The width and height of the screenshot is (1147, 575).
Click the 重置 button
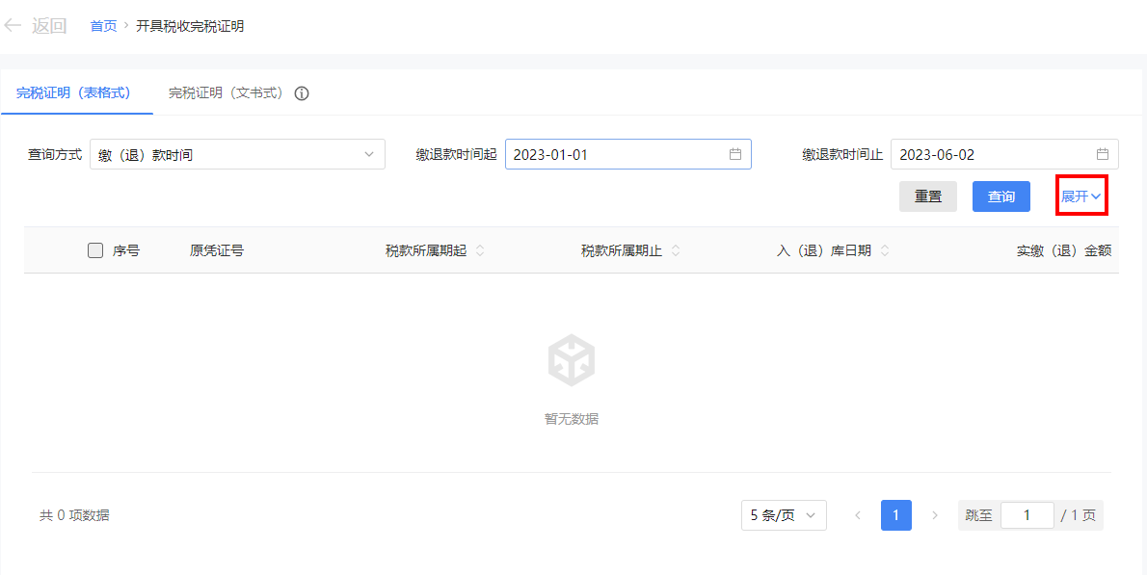[x=927, y=196]
